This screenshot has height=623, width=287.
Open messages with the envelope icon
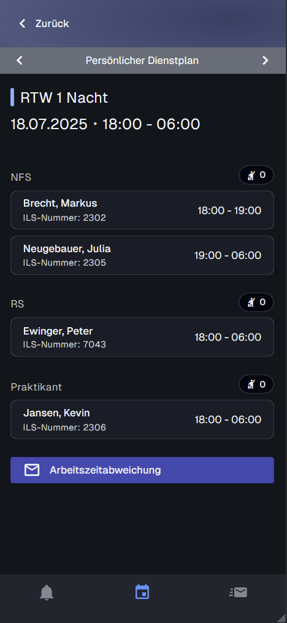(238, 593)
